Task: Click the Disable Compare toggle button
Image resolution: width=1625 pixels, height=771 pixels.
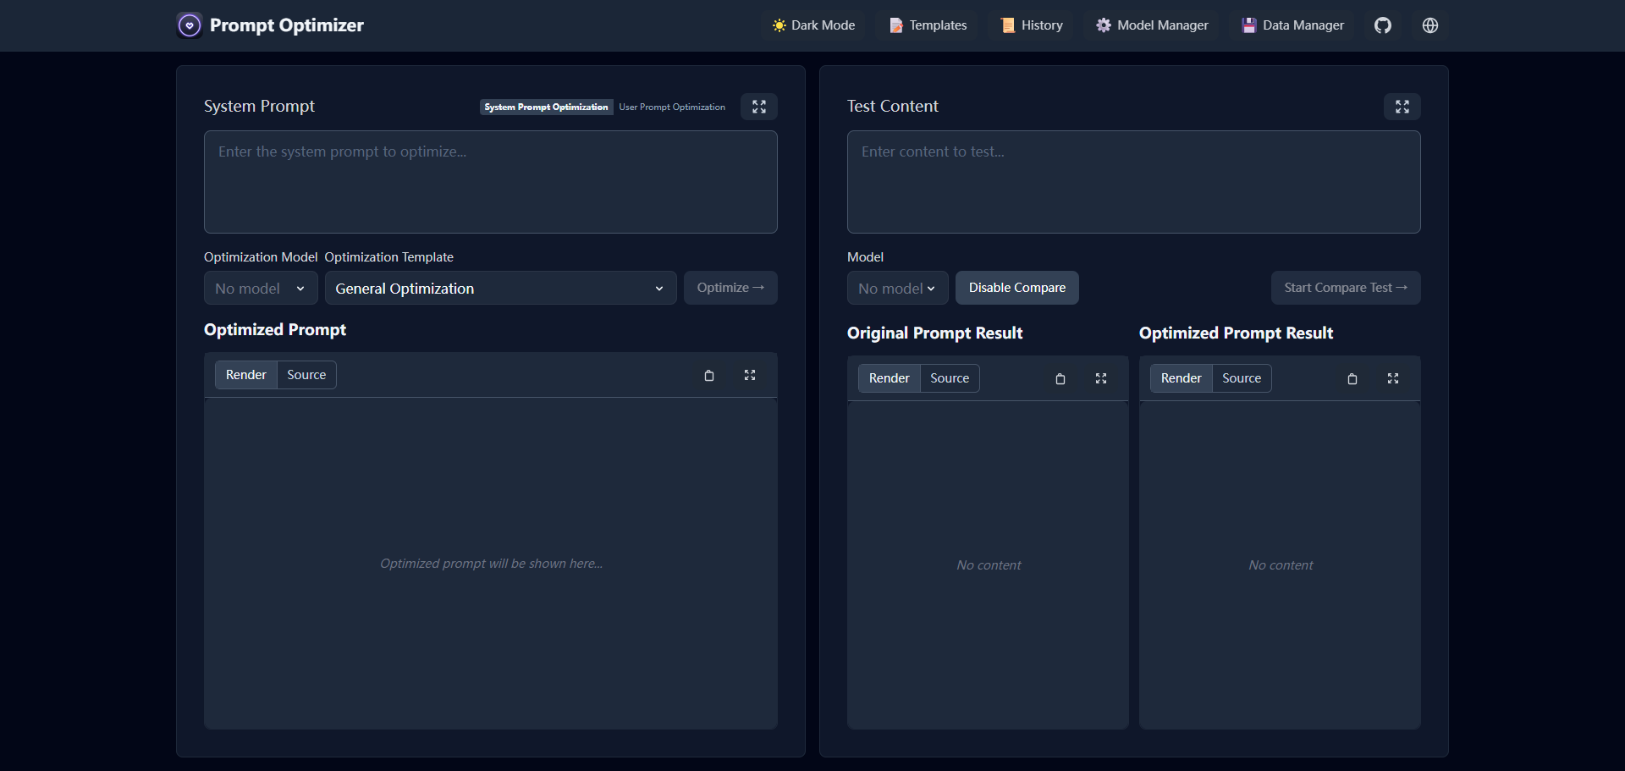Action: [x=1016, y=288]
